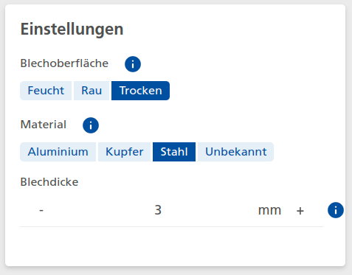
Task: Select the Feucht surface option
Action: coord(46,91)
